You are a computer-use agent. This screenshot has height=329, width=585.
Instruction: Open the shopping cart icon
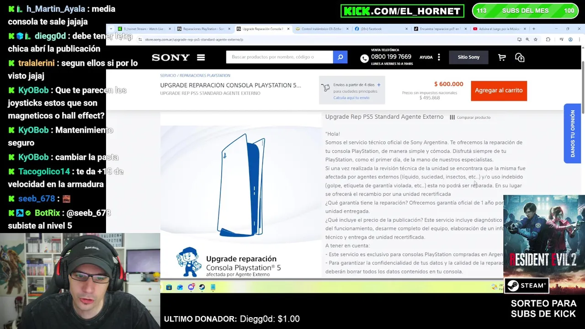502,57
